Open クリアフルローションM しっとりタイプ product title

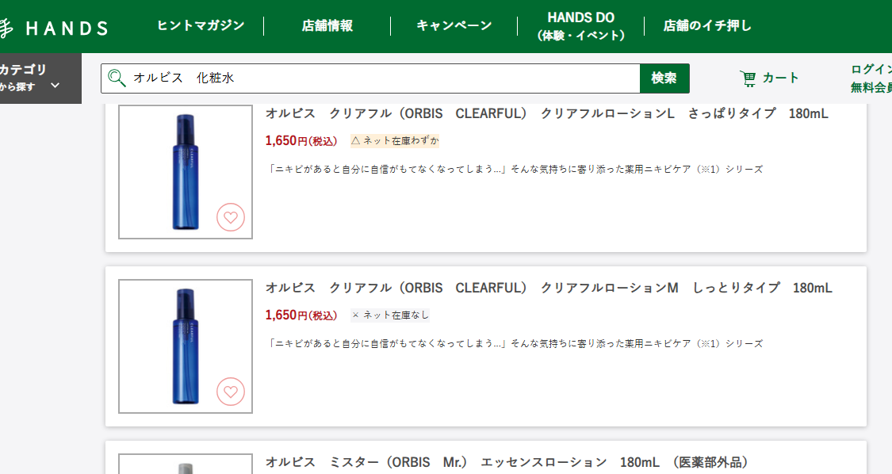549,288
